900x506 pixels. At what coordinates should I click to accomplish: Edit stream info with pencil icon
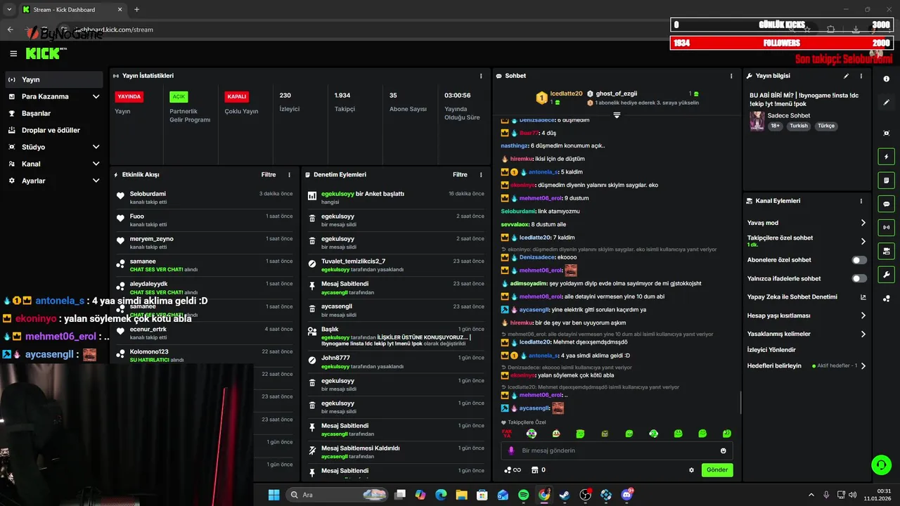(x=846, y=76)
